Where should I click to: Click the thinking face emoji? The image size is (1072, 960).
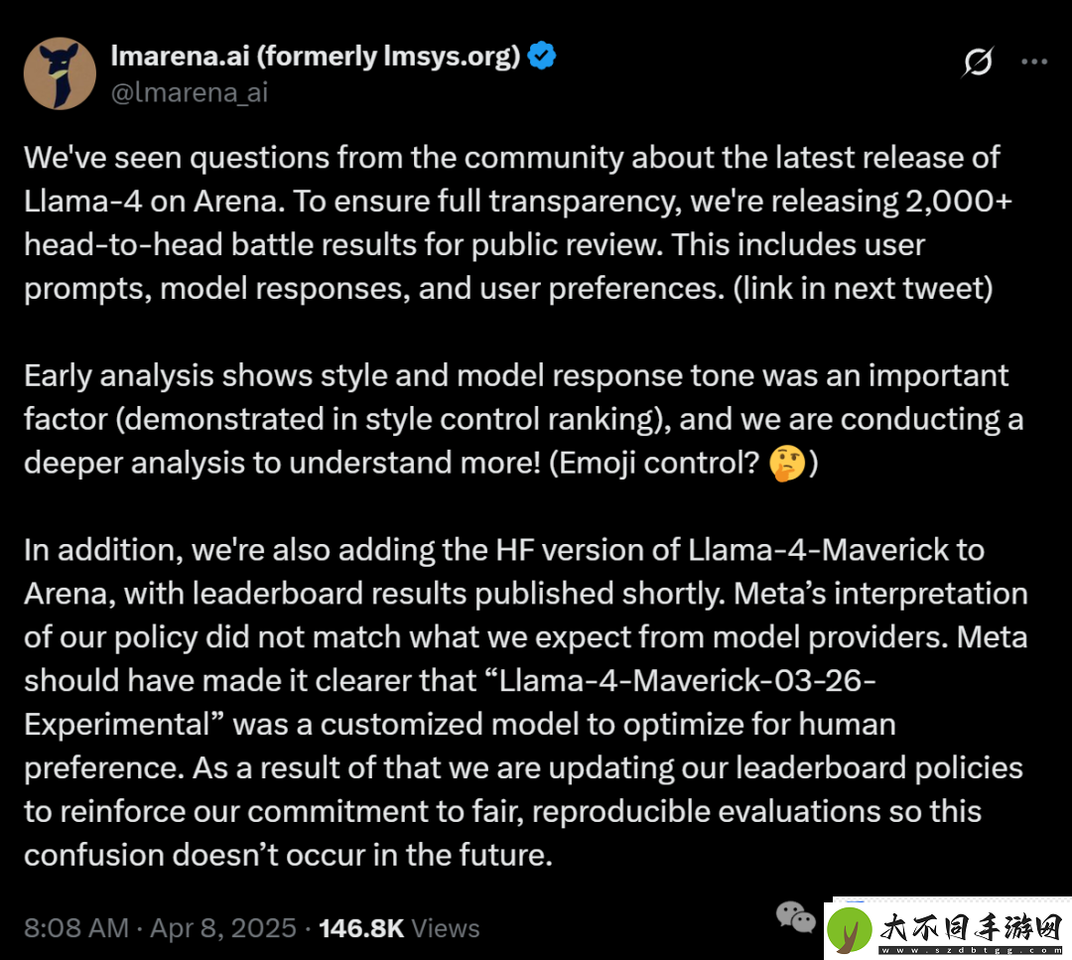tap(787, 464)
